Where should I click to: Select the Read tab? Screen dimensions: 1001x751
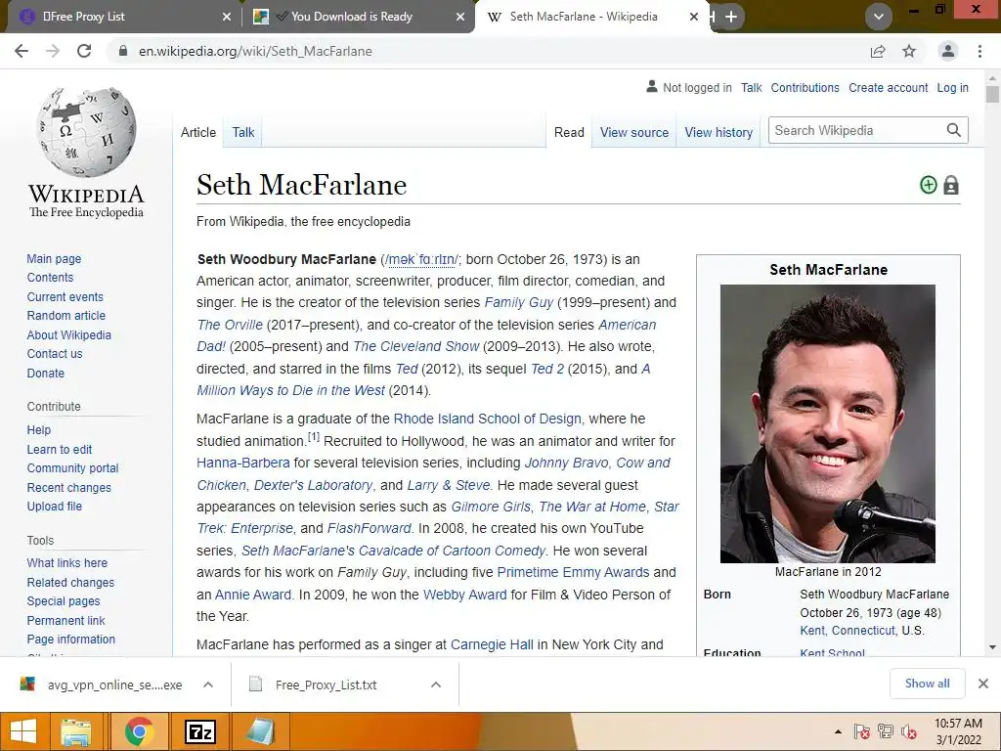tap(569, 132)
